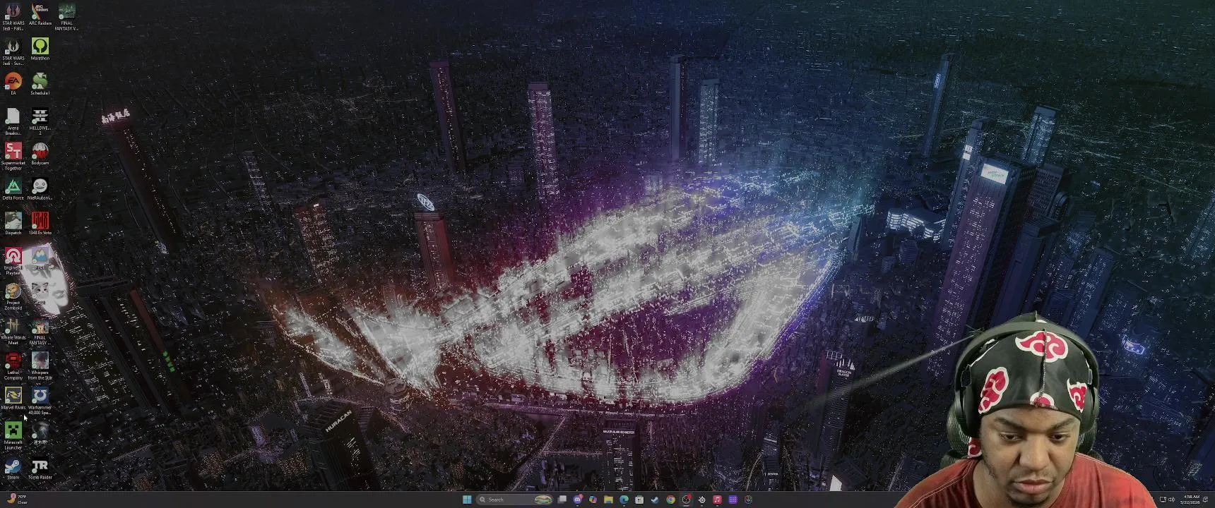Launch Lethal Company desktop icon
This screenshot has height=508, width=1215.
coord(13,366)
